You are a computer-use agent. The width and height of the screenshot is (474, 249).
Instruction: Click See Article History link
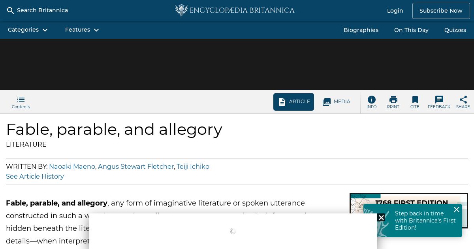click(x=35, y=177)
